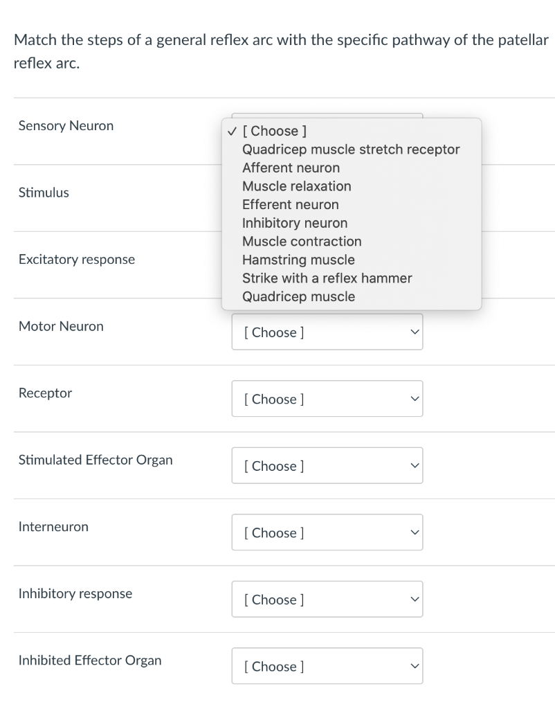The height and width of the screenshot is (709, 555).
Task: Pick the "Muscle relaxation" option
Action: pyautogui.click(x=296, y=186)
